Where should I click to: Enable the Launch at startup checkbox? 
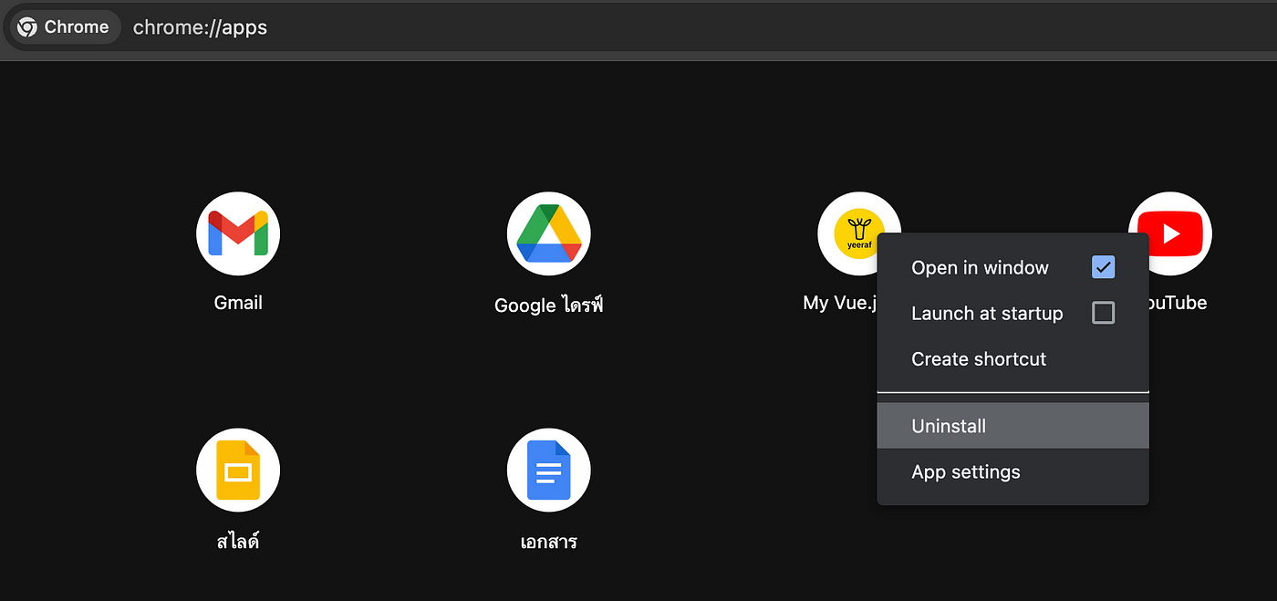coord(1103,313)
